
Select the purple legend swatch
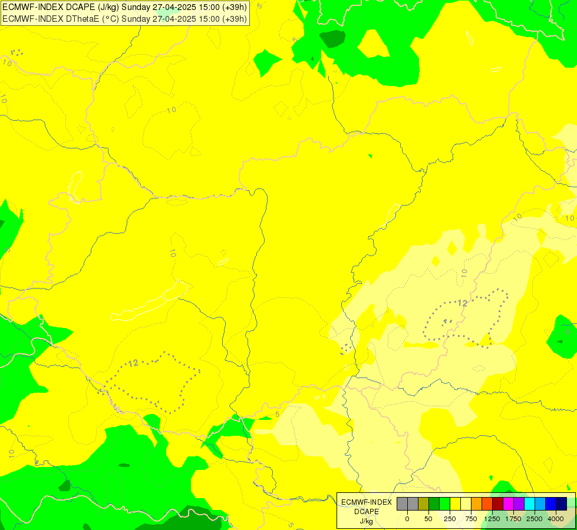pyautogui.click(x=519, y=503)
